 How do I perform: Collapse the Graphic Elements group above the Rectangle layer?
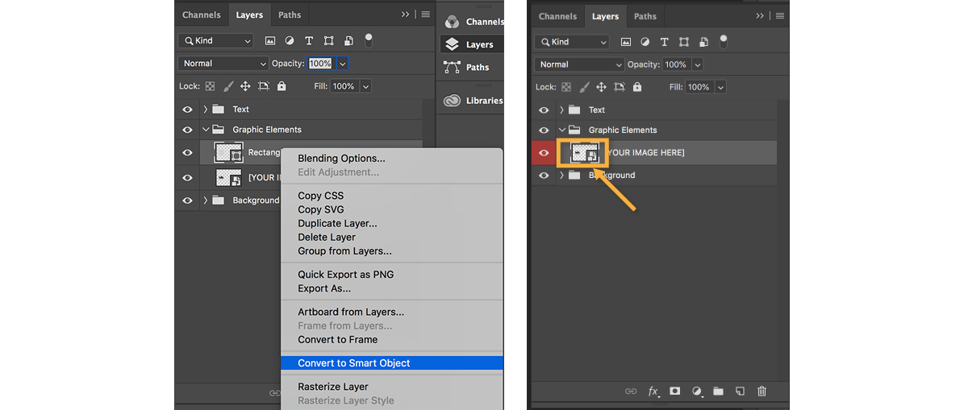(x=207, y=130)
